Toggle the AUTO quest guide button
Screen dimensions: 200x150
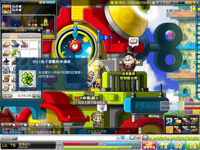tap(188, 2)
